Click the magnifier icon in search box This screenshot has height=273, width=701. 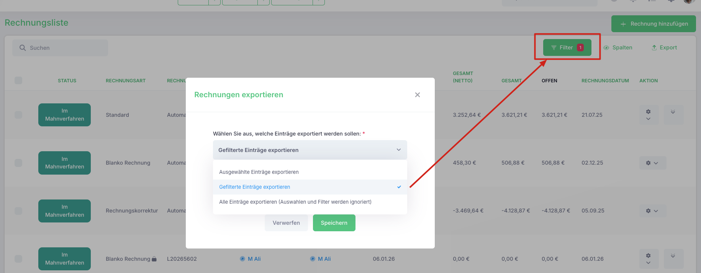(23, 48)
